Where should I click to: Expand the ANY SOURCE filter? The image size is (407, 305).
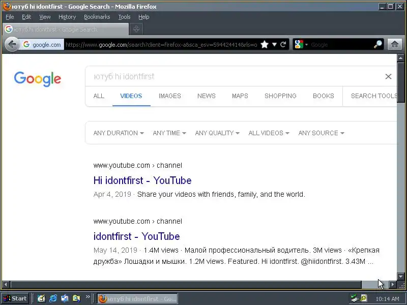(321, 133)
